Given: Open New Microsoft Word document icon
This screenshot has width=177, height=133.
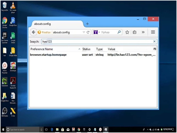Looking at the screenshot, I should [13, 98].
